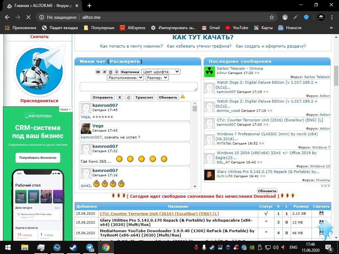Open File Explorer from the taskbar
339x254 pixels.
click(24, 247)
